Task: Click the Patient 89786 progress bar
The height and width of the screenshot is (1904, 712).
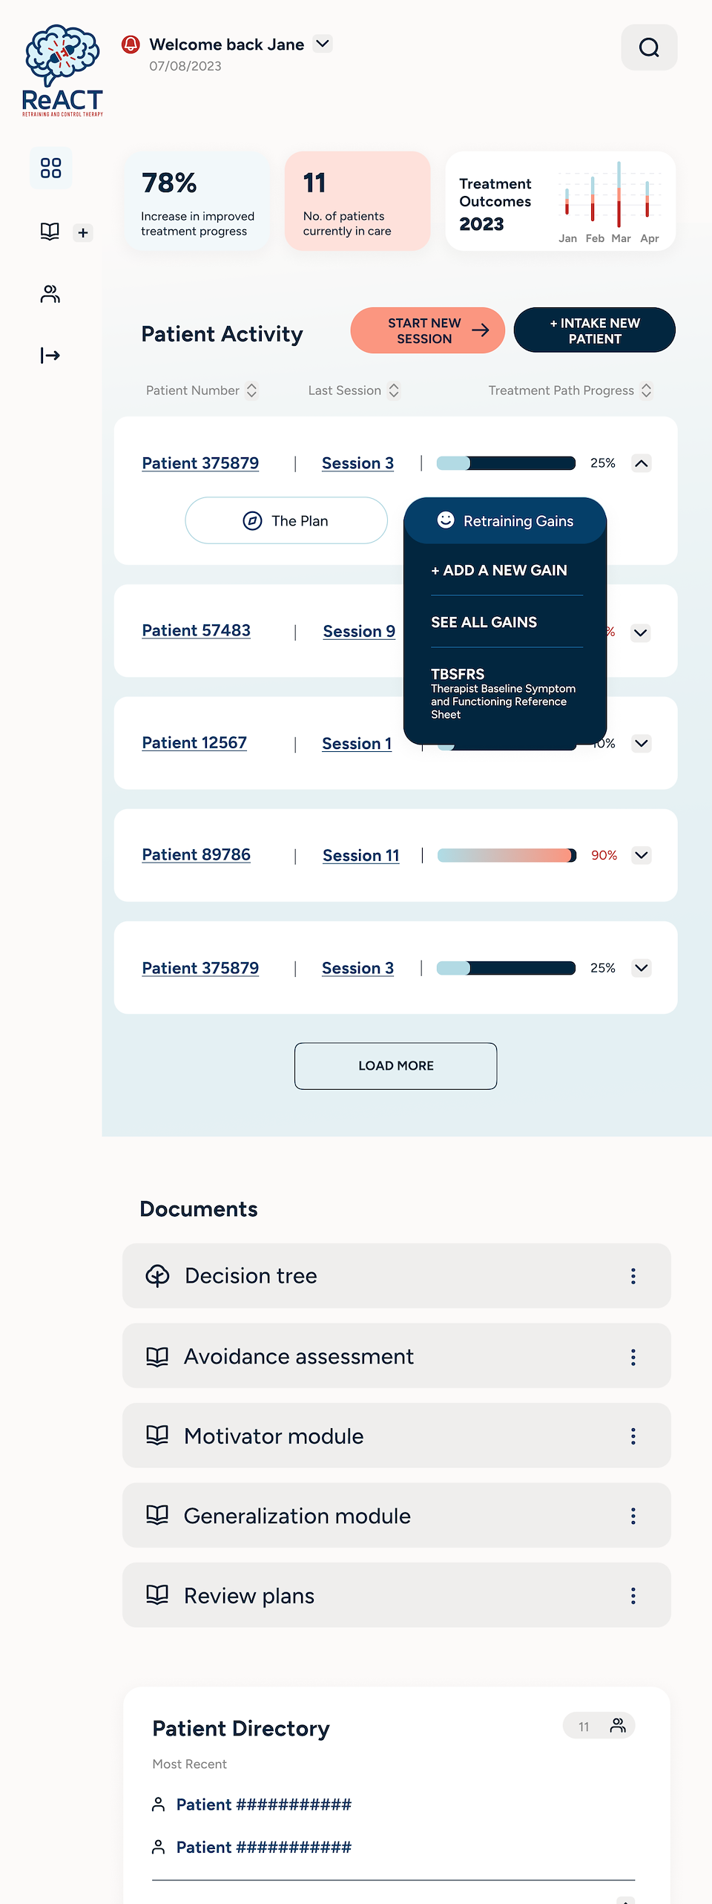Action: 507,855
